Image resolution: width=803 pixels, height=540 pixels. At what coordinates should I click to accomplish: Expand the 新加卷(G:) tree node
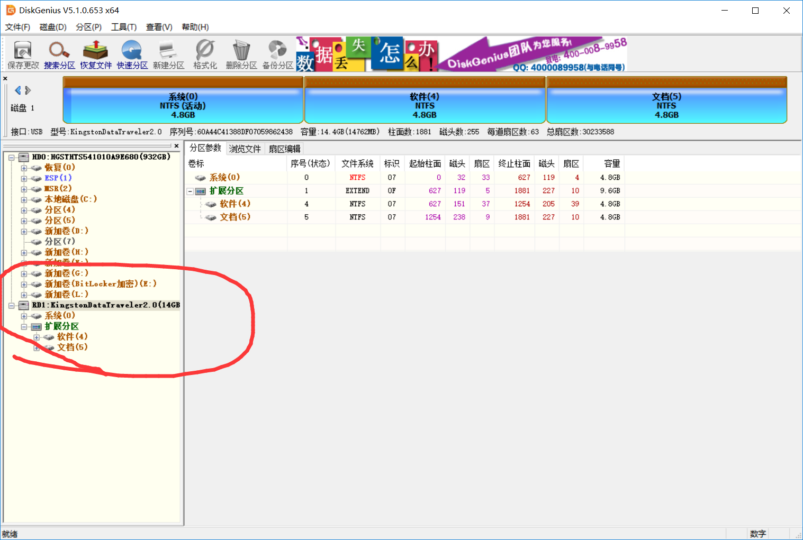(24, 274)
